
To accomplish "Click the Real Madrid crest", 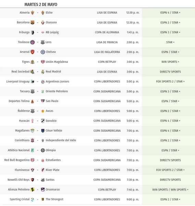I will 43,72.
